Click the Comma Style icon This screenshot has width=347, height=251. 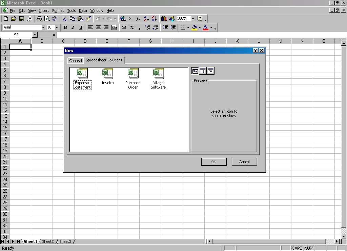click(x=139, y=27)
